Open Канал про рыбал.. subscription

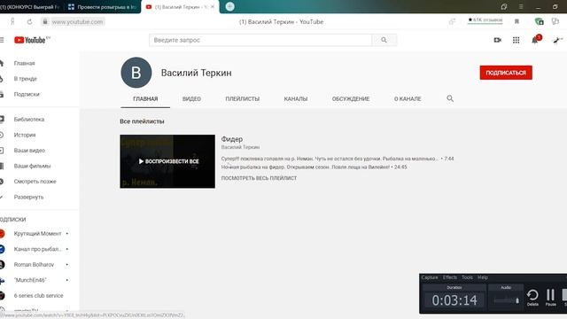[37, 249]
